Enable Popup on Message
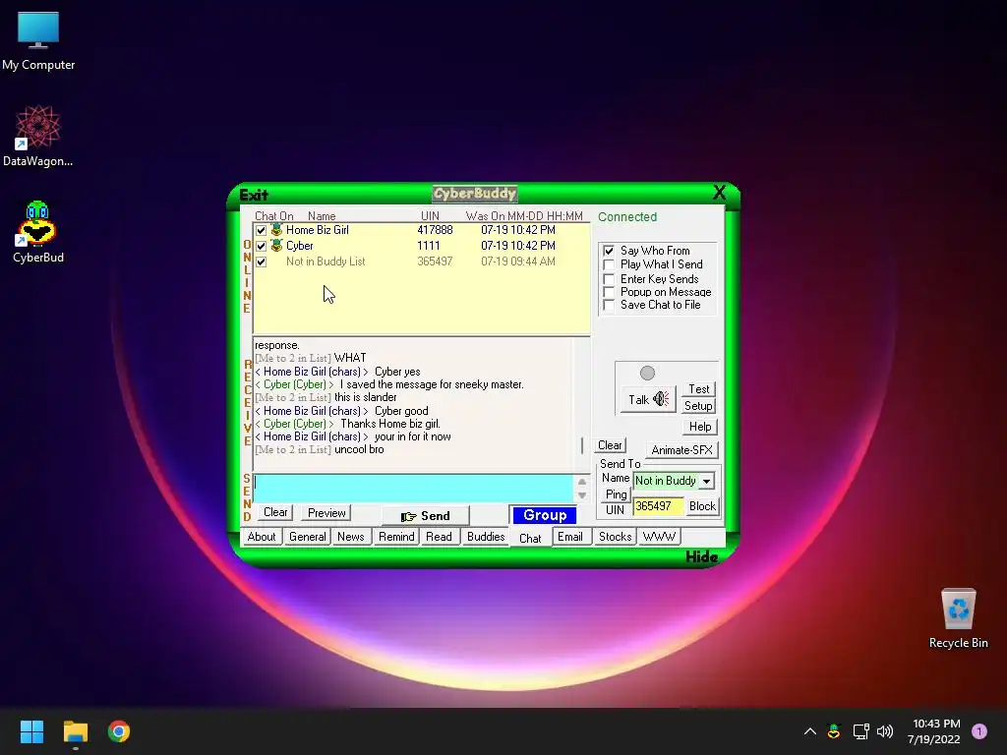The image size is (1007, 755). click(x=609, y=292)
